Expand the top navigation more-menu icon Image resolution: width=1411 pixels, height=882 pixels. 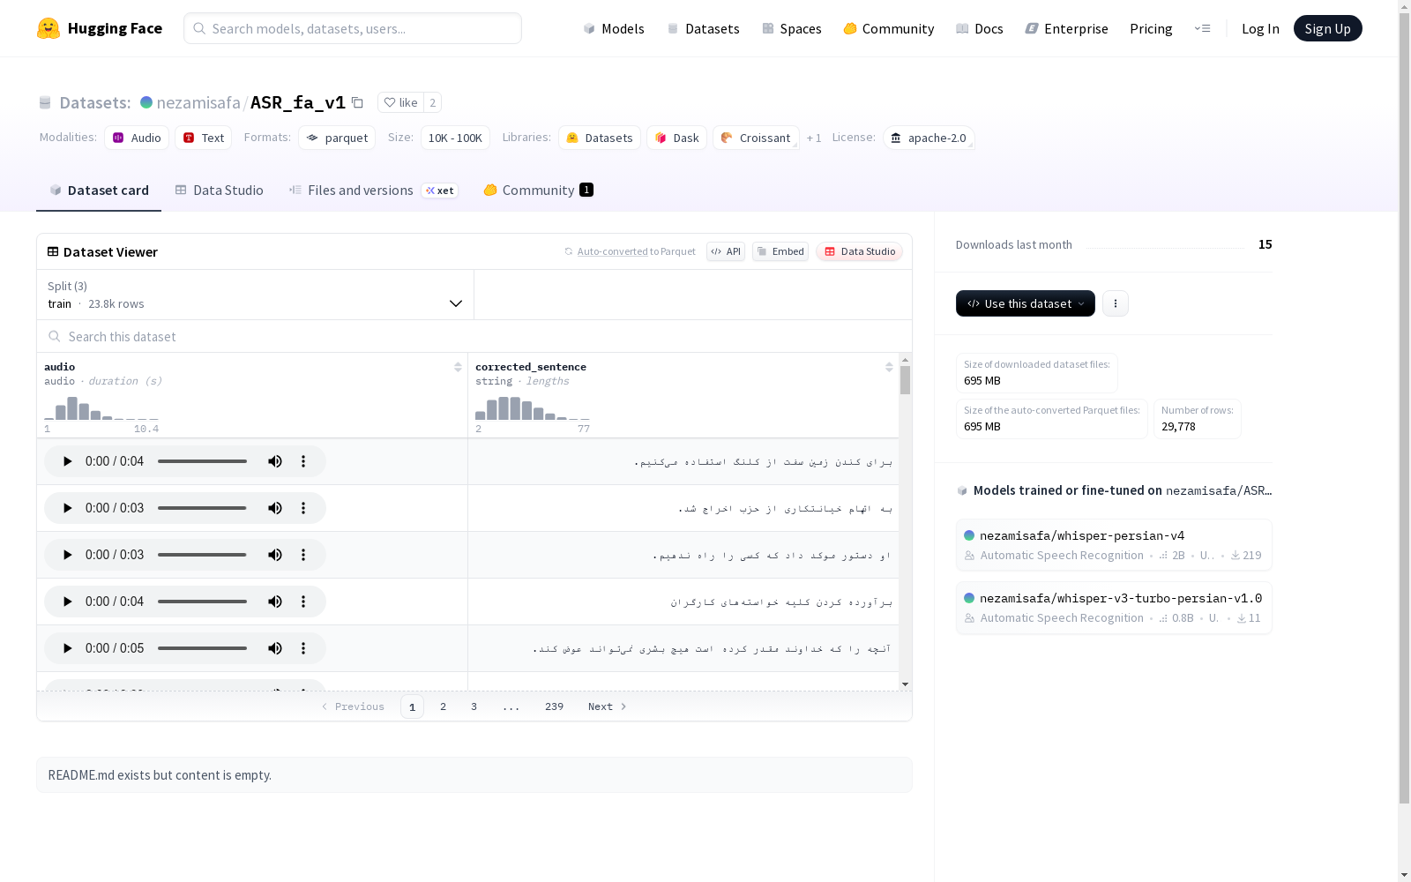[x=1202, y=28]
